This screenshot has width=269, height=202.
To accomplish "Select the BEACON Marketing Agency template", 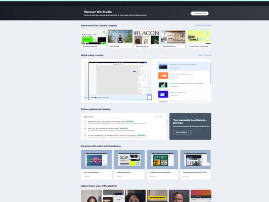I will coord(147,39).
